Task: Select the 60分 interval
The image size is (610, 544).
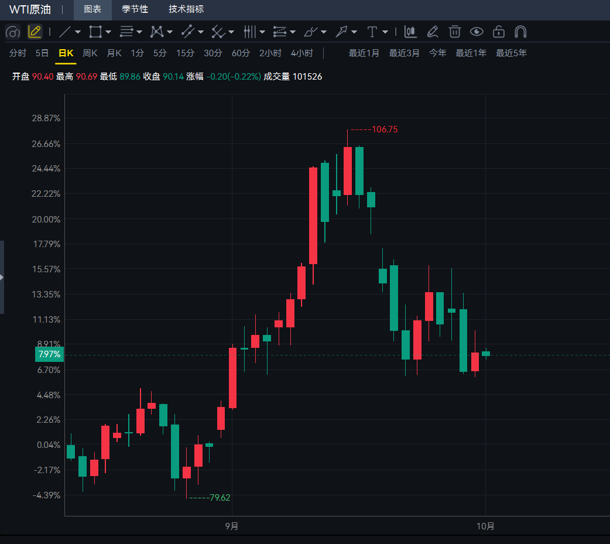Action: (241, 53)
